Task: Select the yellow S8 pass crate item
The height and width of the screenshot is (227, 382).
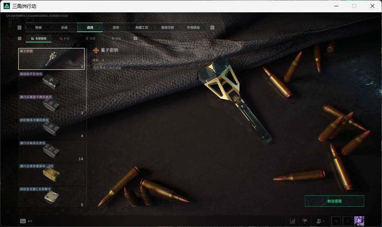Action: [51, 174]
